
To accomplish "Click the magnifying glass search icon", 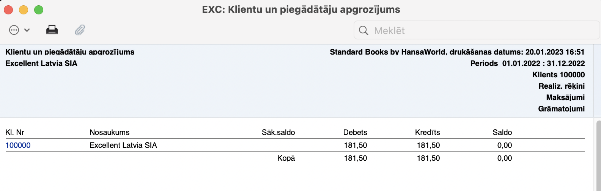I will tap(363, 30).
